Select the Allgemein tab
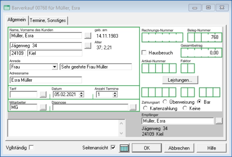 coord(17,20)
